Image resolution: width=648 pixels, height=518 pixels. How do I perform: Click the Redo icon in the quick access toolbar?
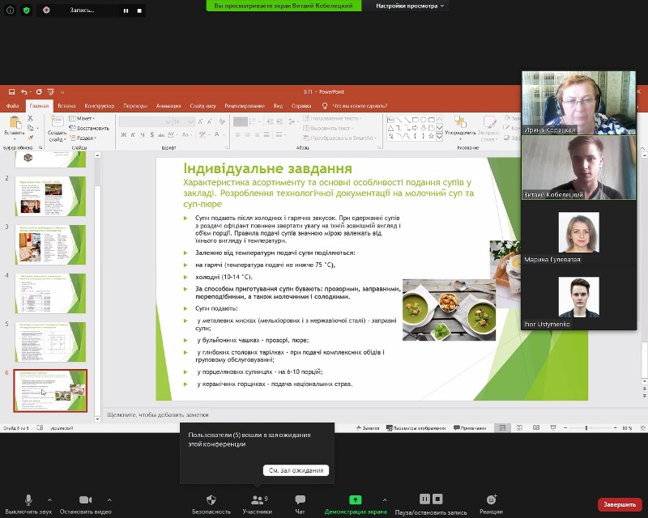tap(39, 91)
